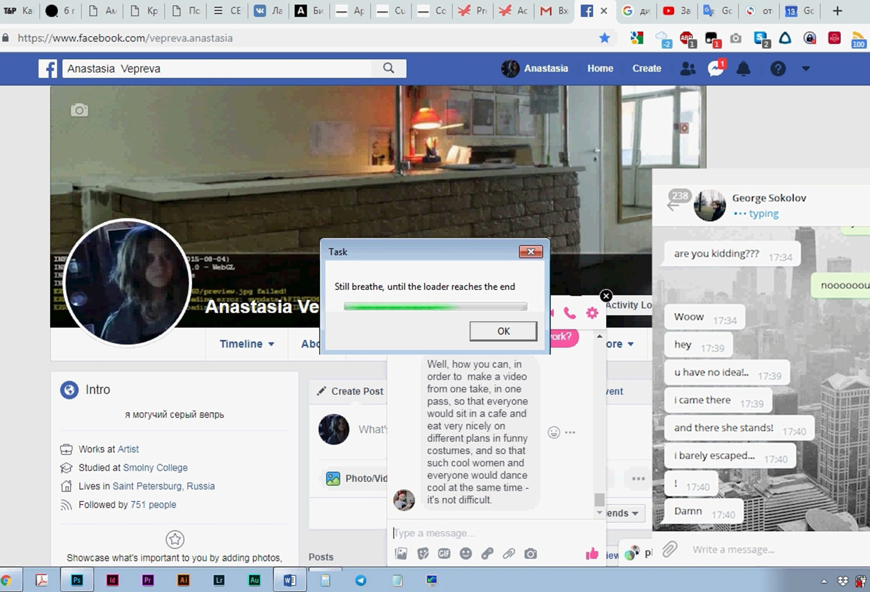Viewport: 870px width, 592px height.
Task: Open GIF picker in chat
Action: pos(444,554)
